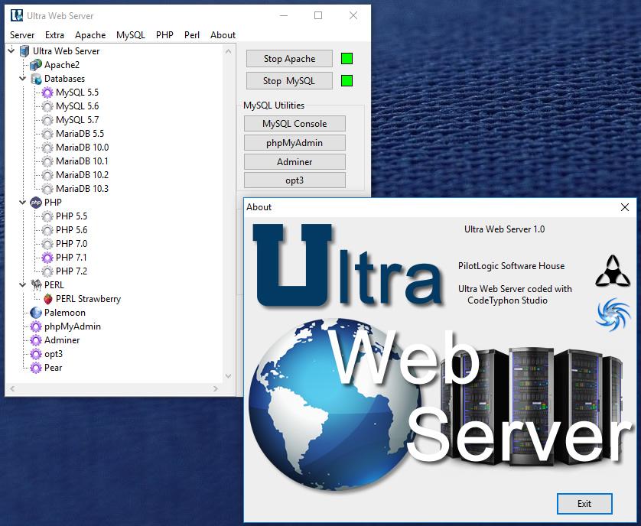This screenshot has width=641, height=526.
Task: Click the purple gear icon beside PHP 7.1
Action: click(47, 258)
